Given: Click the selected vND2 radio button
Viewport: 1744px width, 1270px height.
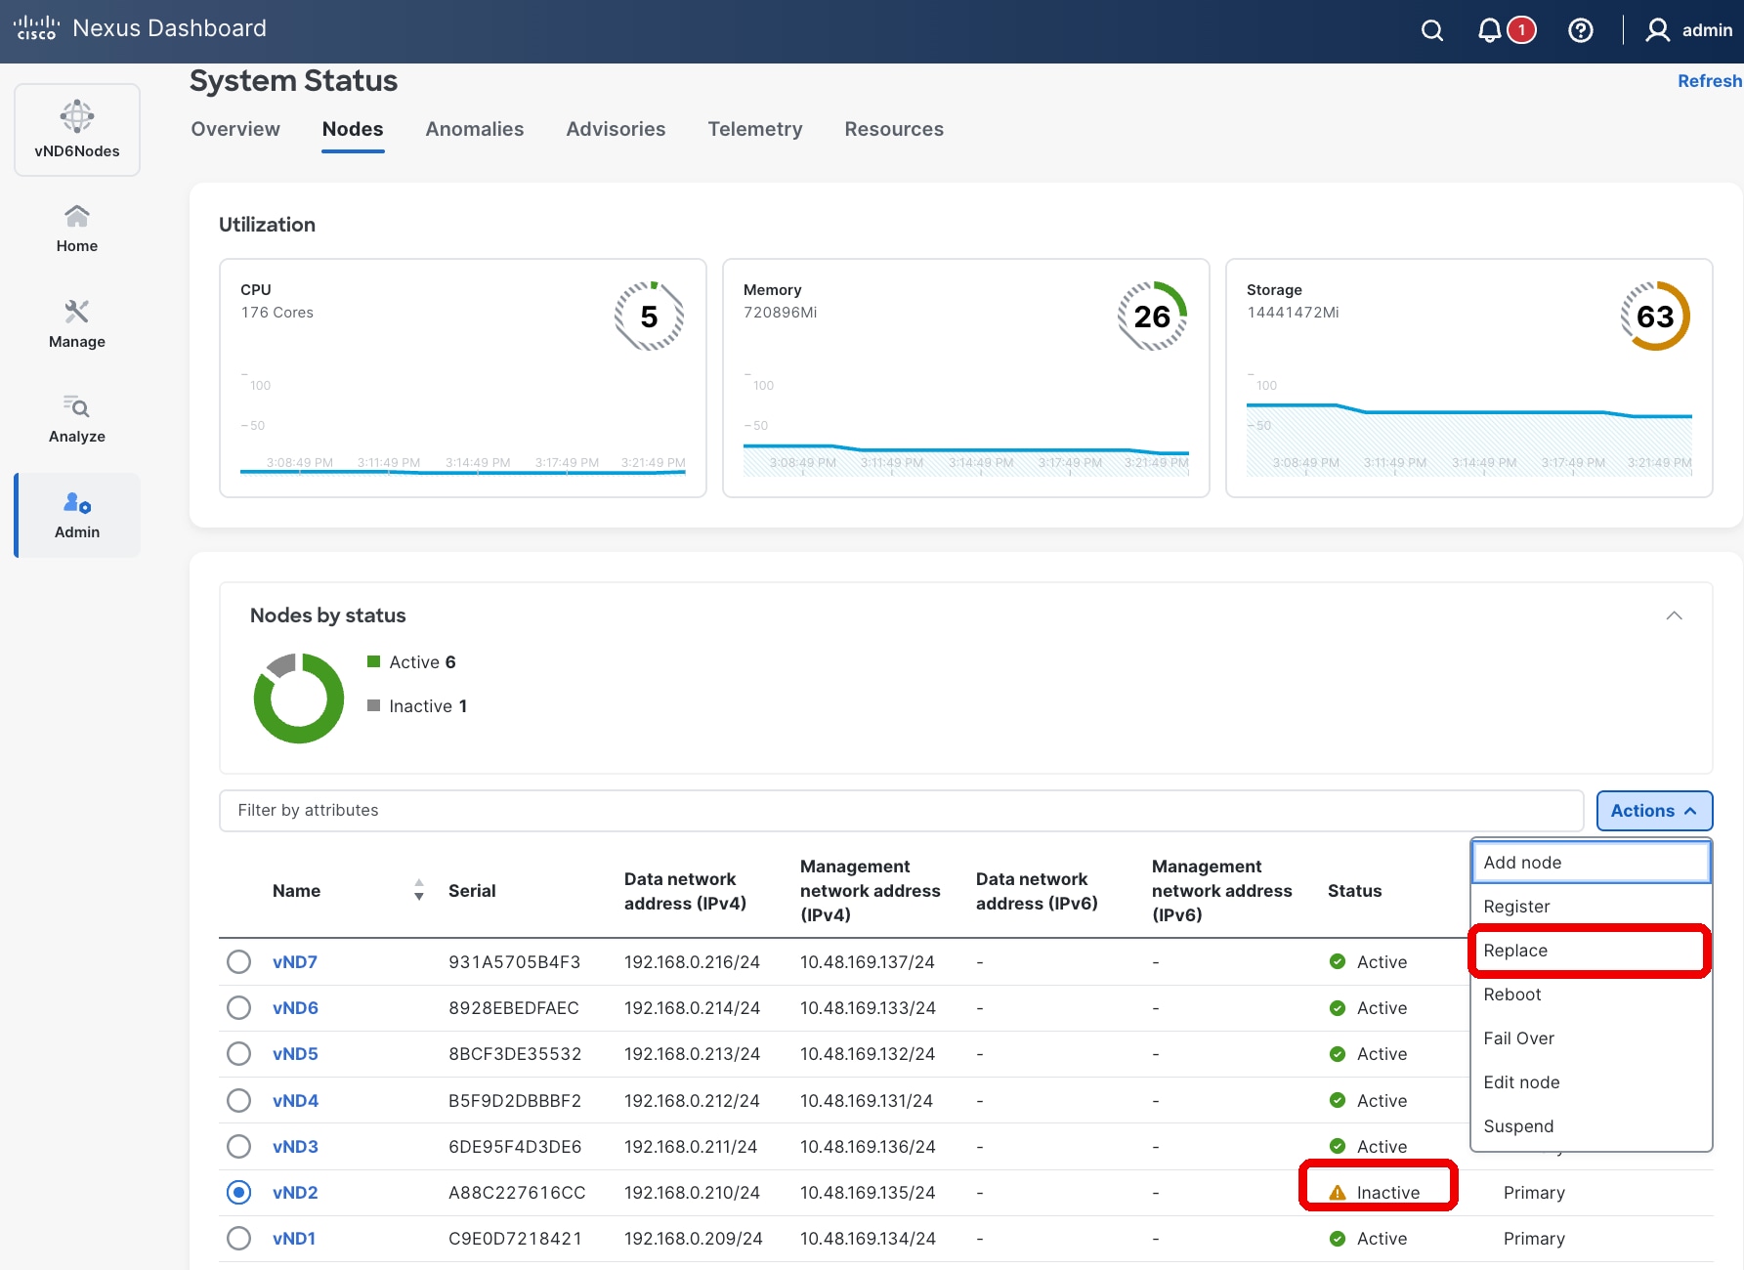Looking at the screenshot, I should pyautogui.click(x=238, y=1193).
